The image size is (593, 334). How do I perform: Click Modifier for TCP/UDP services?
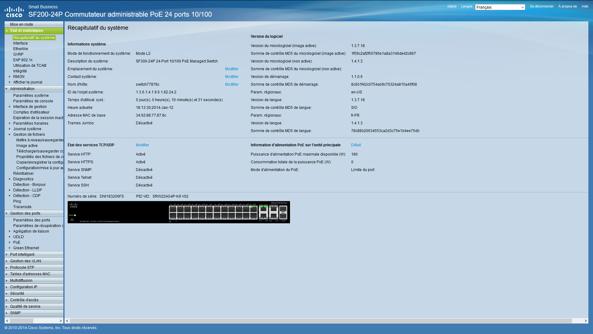point(142,145)
